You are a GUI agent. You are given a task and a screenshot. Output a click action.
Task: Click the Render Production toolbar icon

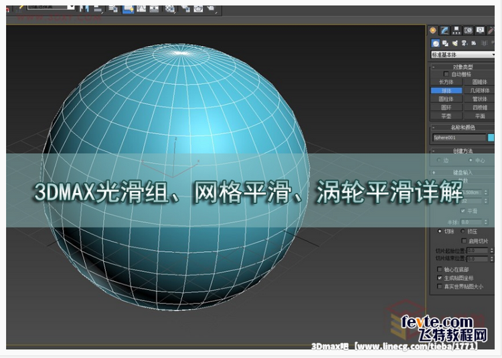tap(212, 9)
